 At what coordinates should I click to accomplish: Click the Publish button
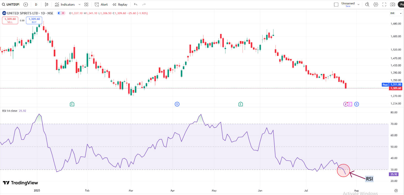pos(401,5)
